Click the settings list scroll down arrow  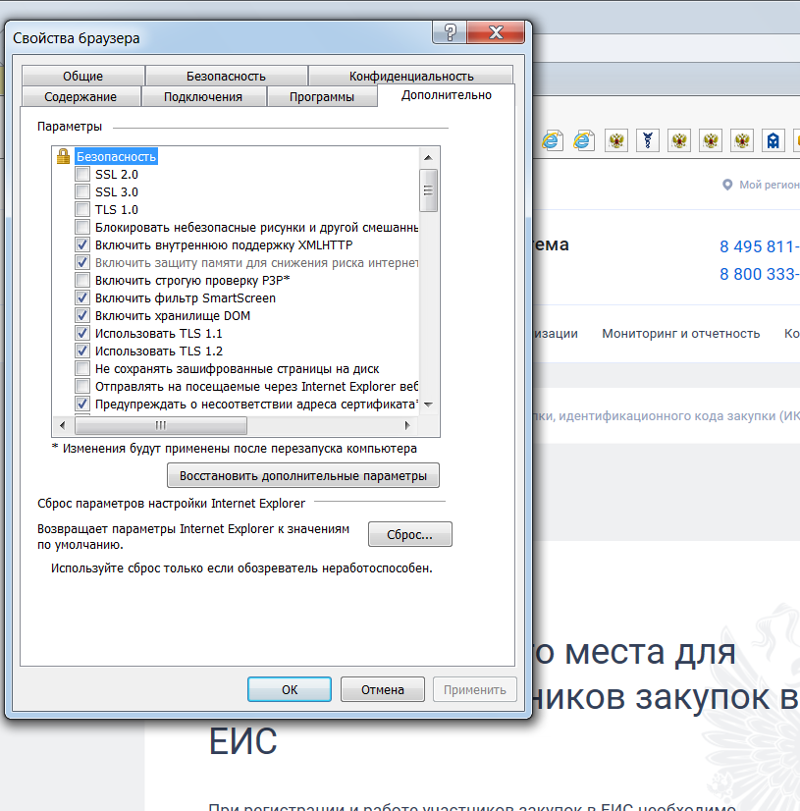coord(429,405)
